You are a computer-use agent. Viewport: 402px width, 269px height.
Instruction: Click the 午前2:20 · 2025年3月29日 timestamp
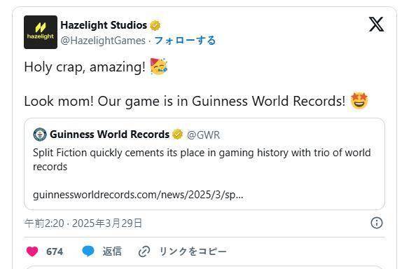coord(83,223)
